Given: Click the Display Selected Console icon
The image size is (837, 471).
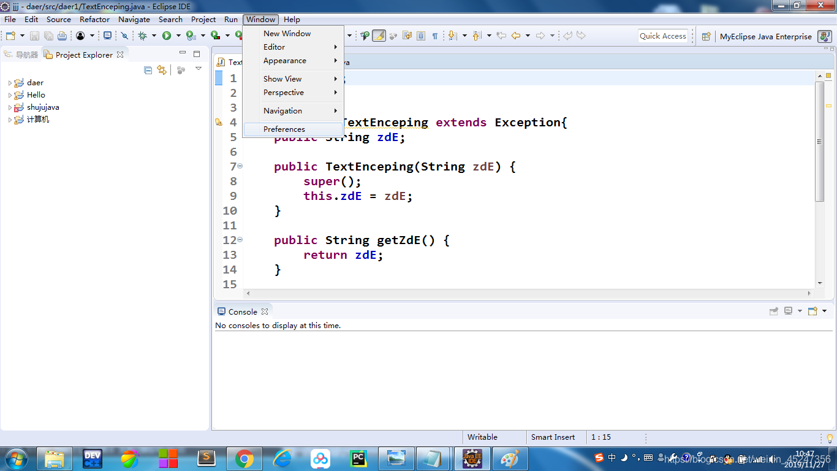Looking at the screenshot, I should [x=789, y=311].
